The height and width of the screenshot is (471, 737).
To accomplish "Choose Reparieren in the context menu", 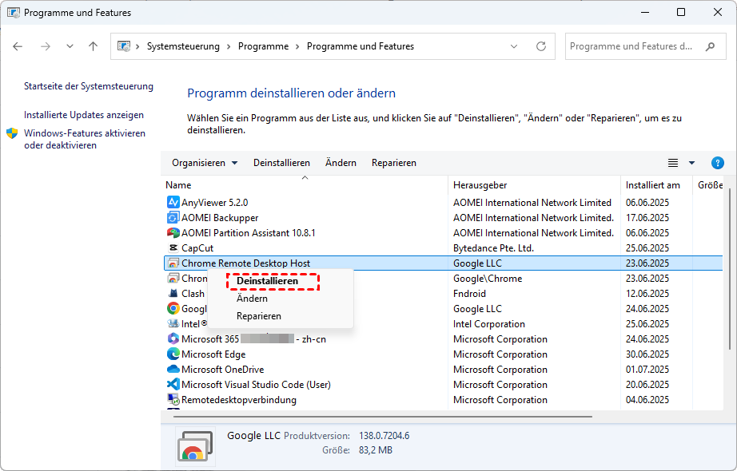I will click(258, 316).
